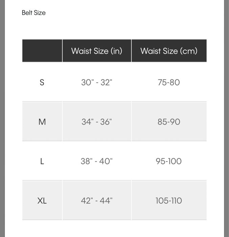
Task: Click the white area below the size table
Action: coord(114,229)
